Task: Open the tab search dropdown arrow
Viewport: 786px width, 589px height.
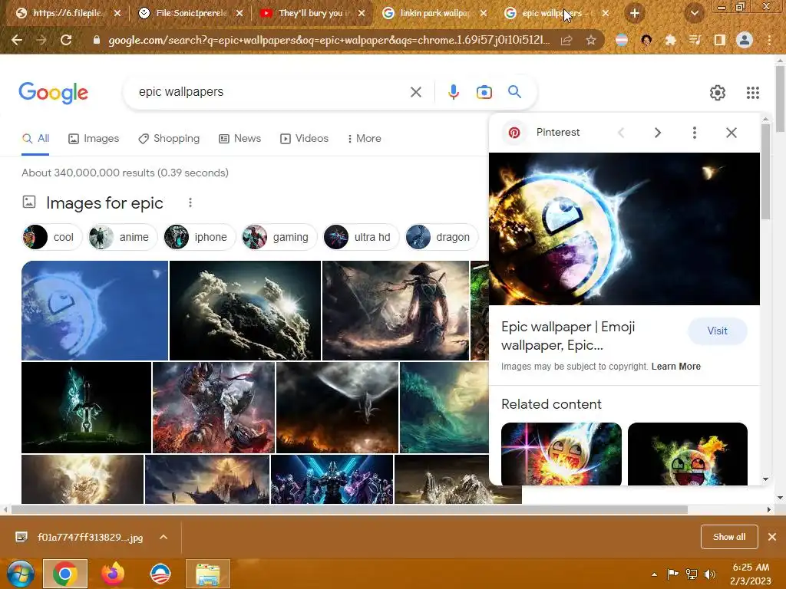Action: (694, 14)
